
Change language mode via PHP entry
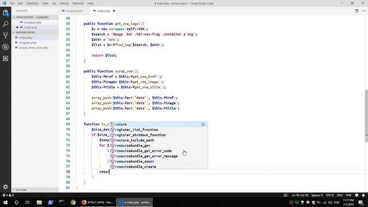[x=349, y=195]
